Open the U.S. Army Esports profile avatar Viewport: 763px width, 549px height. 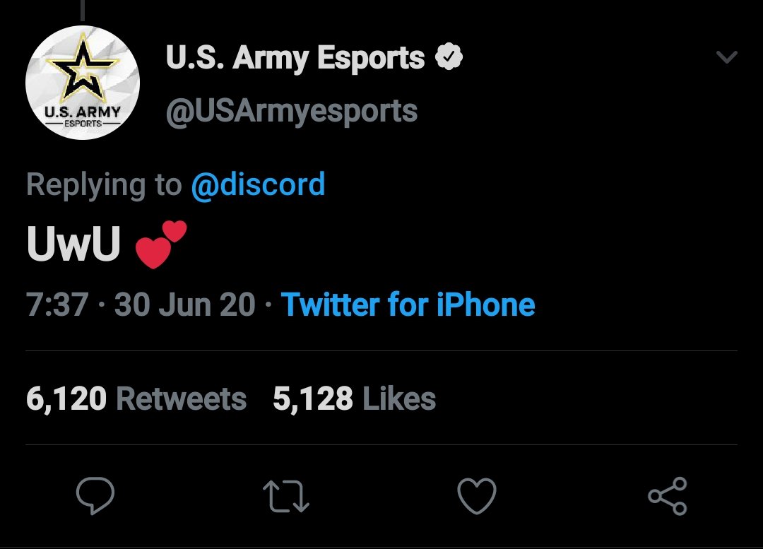click(x=83, y=83)
